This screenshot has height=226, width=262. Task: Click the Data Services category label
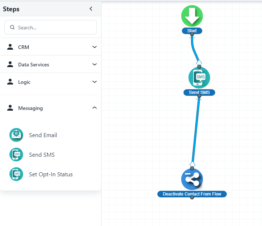click(33, 65)
